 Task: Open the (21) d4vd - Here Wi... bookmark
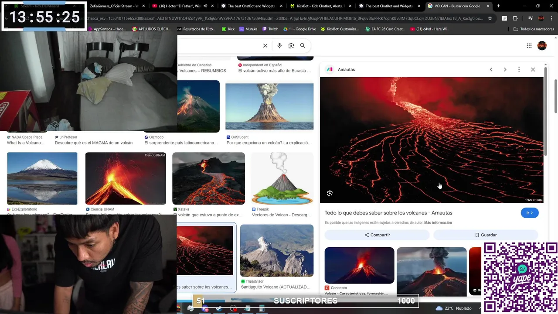[x=430, y=29]
